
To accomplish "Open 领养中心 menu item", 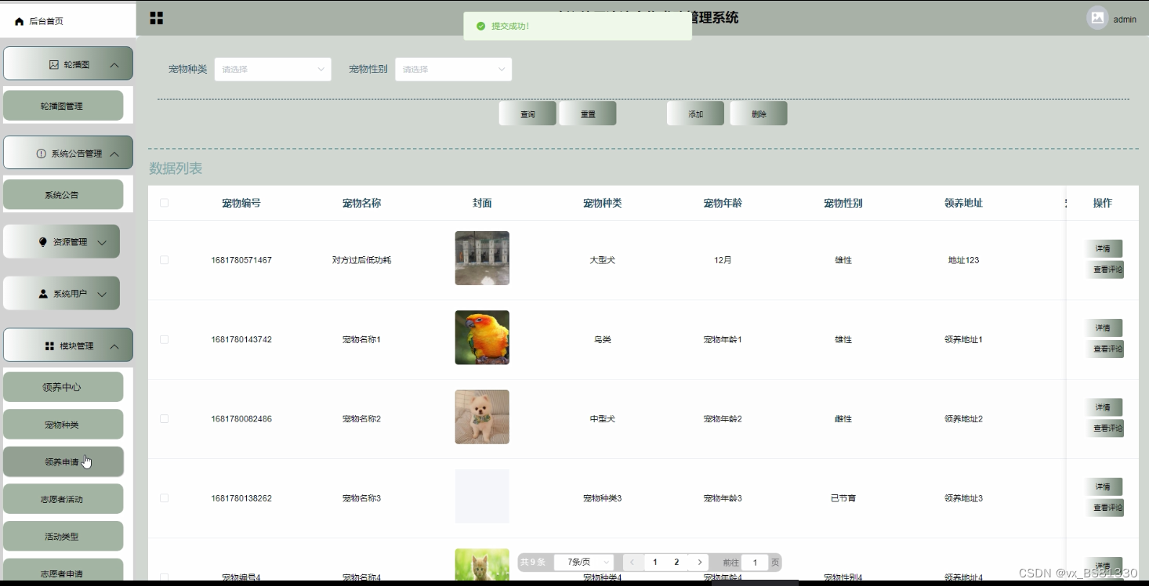I will pos(63,387).
